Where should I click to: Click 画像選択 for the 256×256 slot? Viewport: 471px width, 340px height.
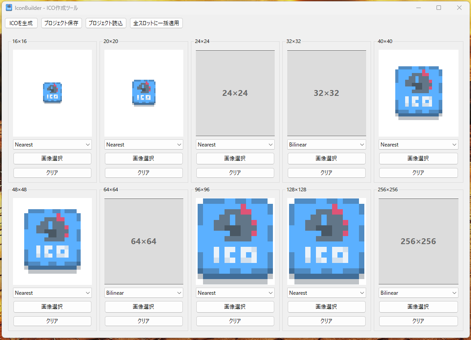[x=418, y=307]
